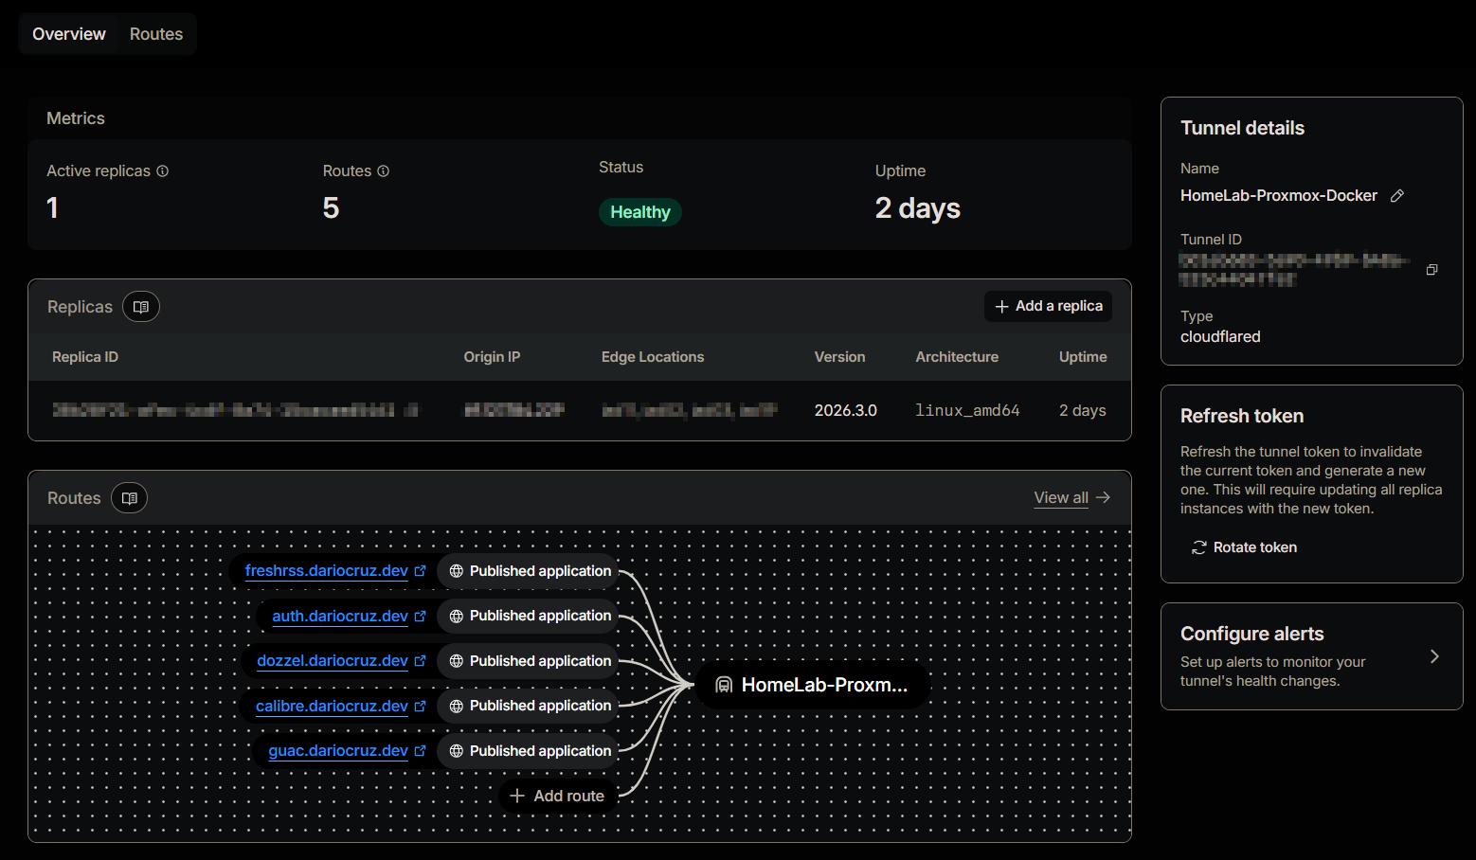Edit tunnel name with pencil icon
The width and height of the screenshot is (1476, 860).
pos(1397,196)
